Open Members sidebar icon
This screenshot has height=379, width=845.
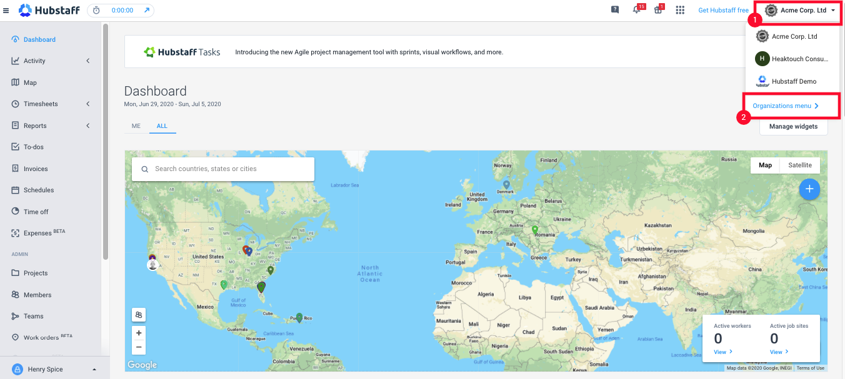(x=16, y=295)
